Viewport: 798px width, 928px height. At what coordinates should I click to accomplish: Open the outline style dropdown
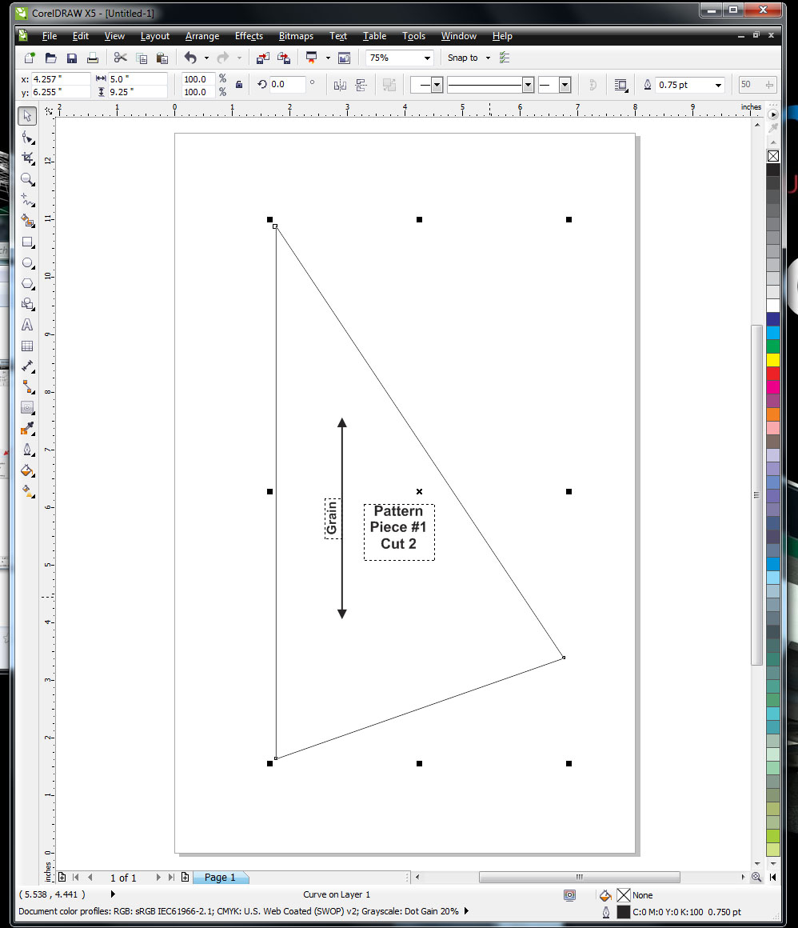click(x=529, y=86)
